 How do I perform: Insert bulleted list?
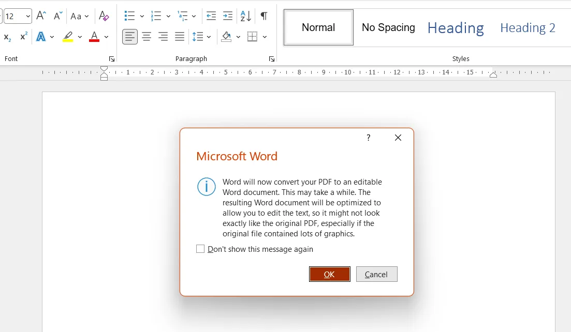[x=129, y=16]
